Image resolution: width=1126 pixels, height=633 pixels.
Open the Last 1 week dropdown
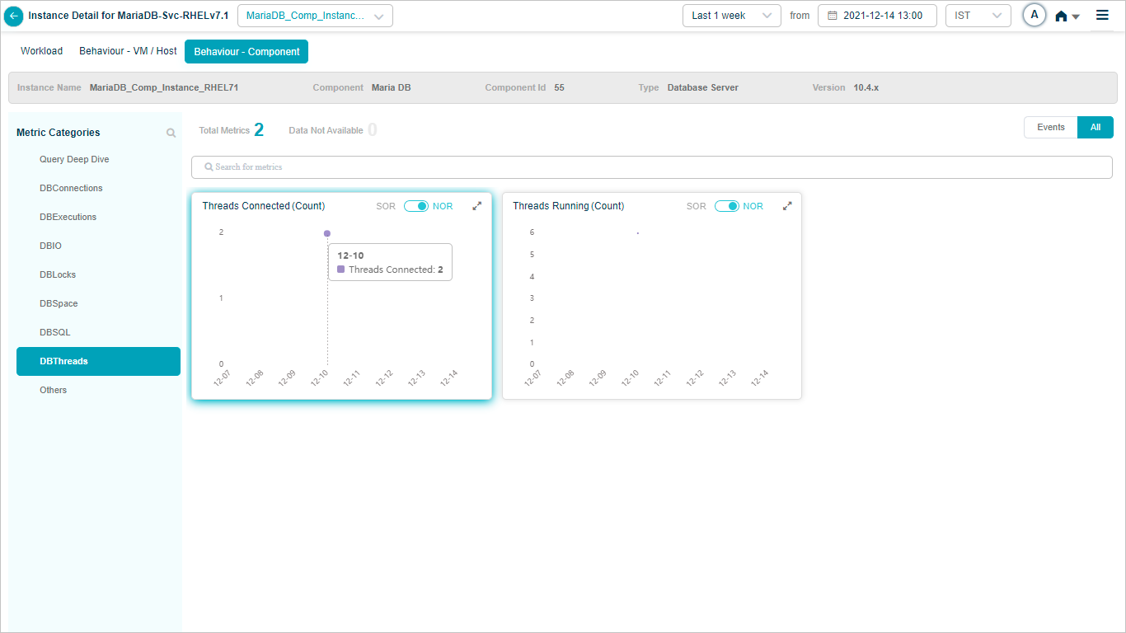pos(732,16)
